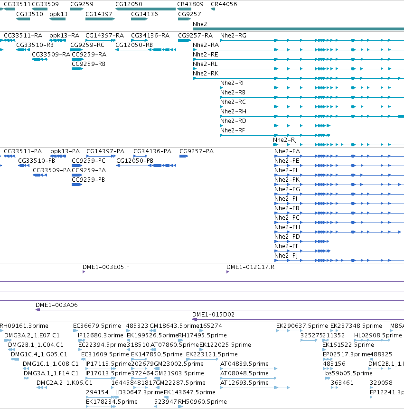Screen dimensions: 404x409
Task: Select EST AT04839.5prime
Action: coord(244,364)
